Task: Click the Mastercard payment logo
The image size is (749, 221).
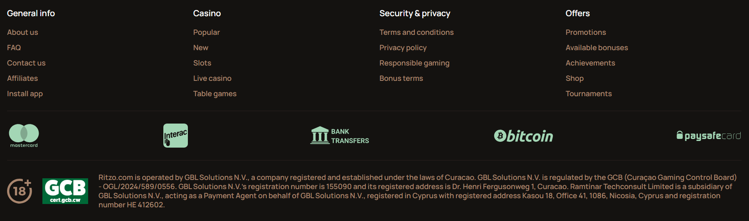Action: pyautogui.click(x=24, y=135)
